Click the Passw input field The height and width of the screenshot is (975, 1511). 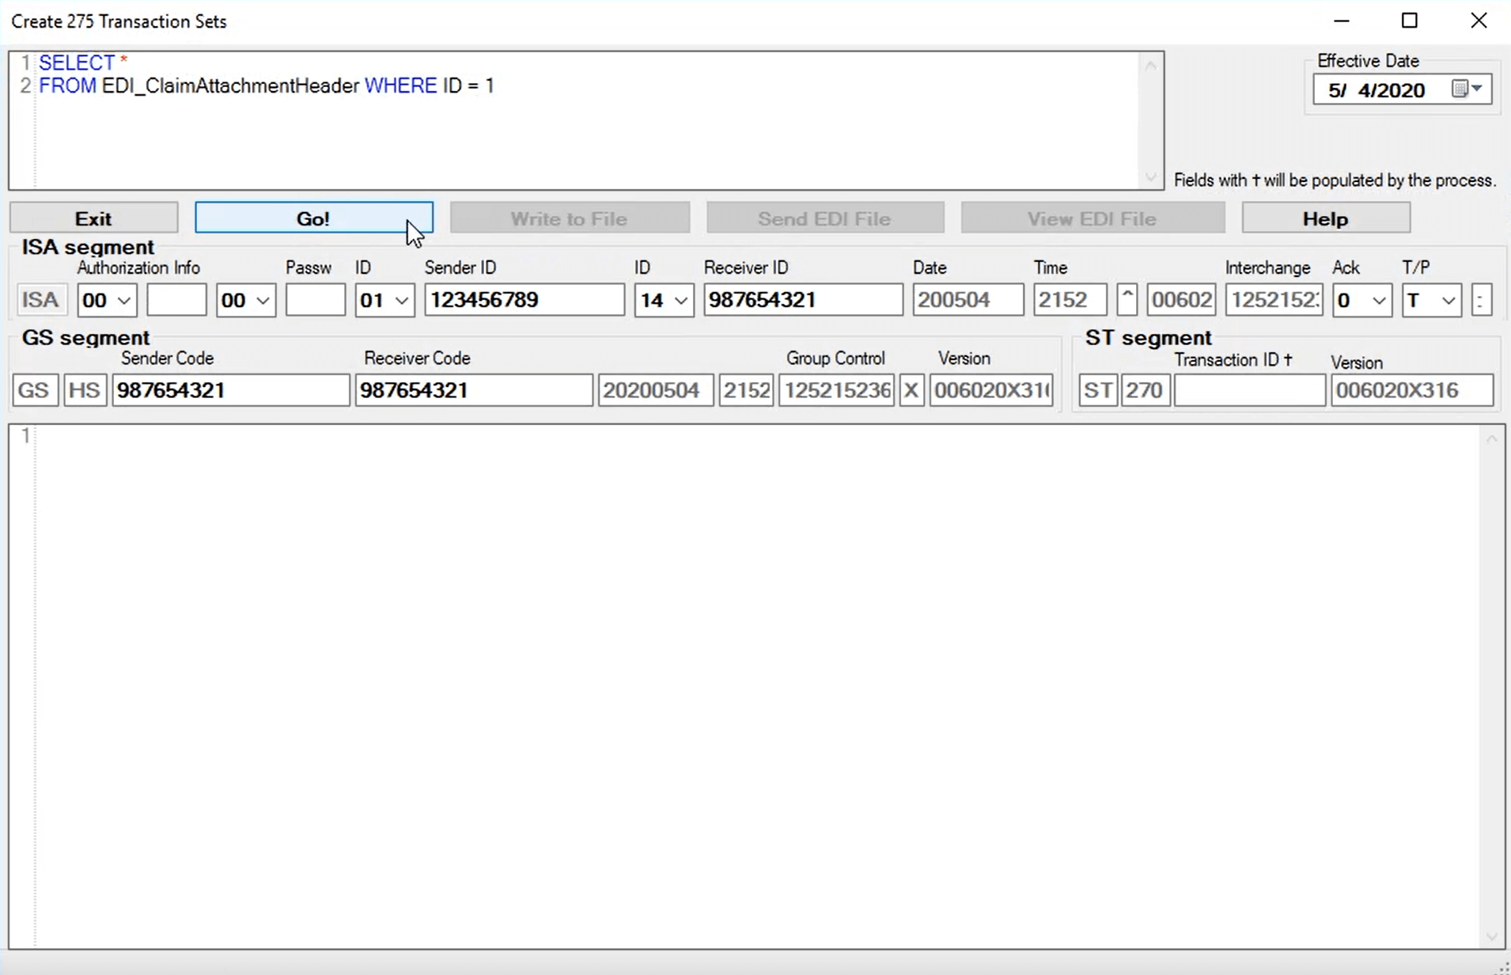tap(315, 301)
